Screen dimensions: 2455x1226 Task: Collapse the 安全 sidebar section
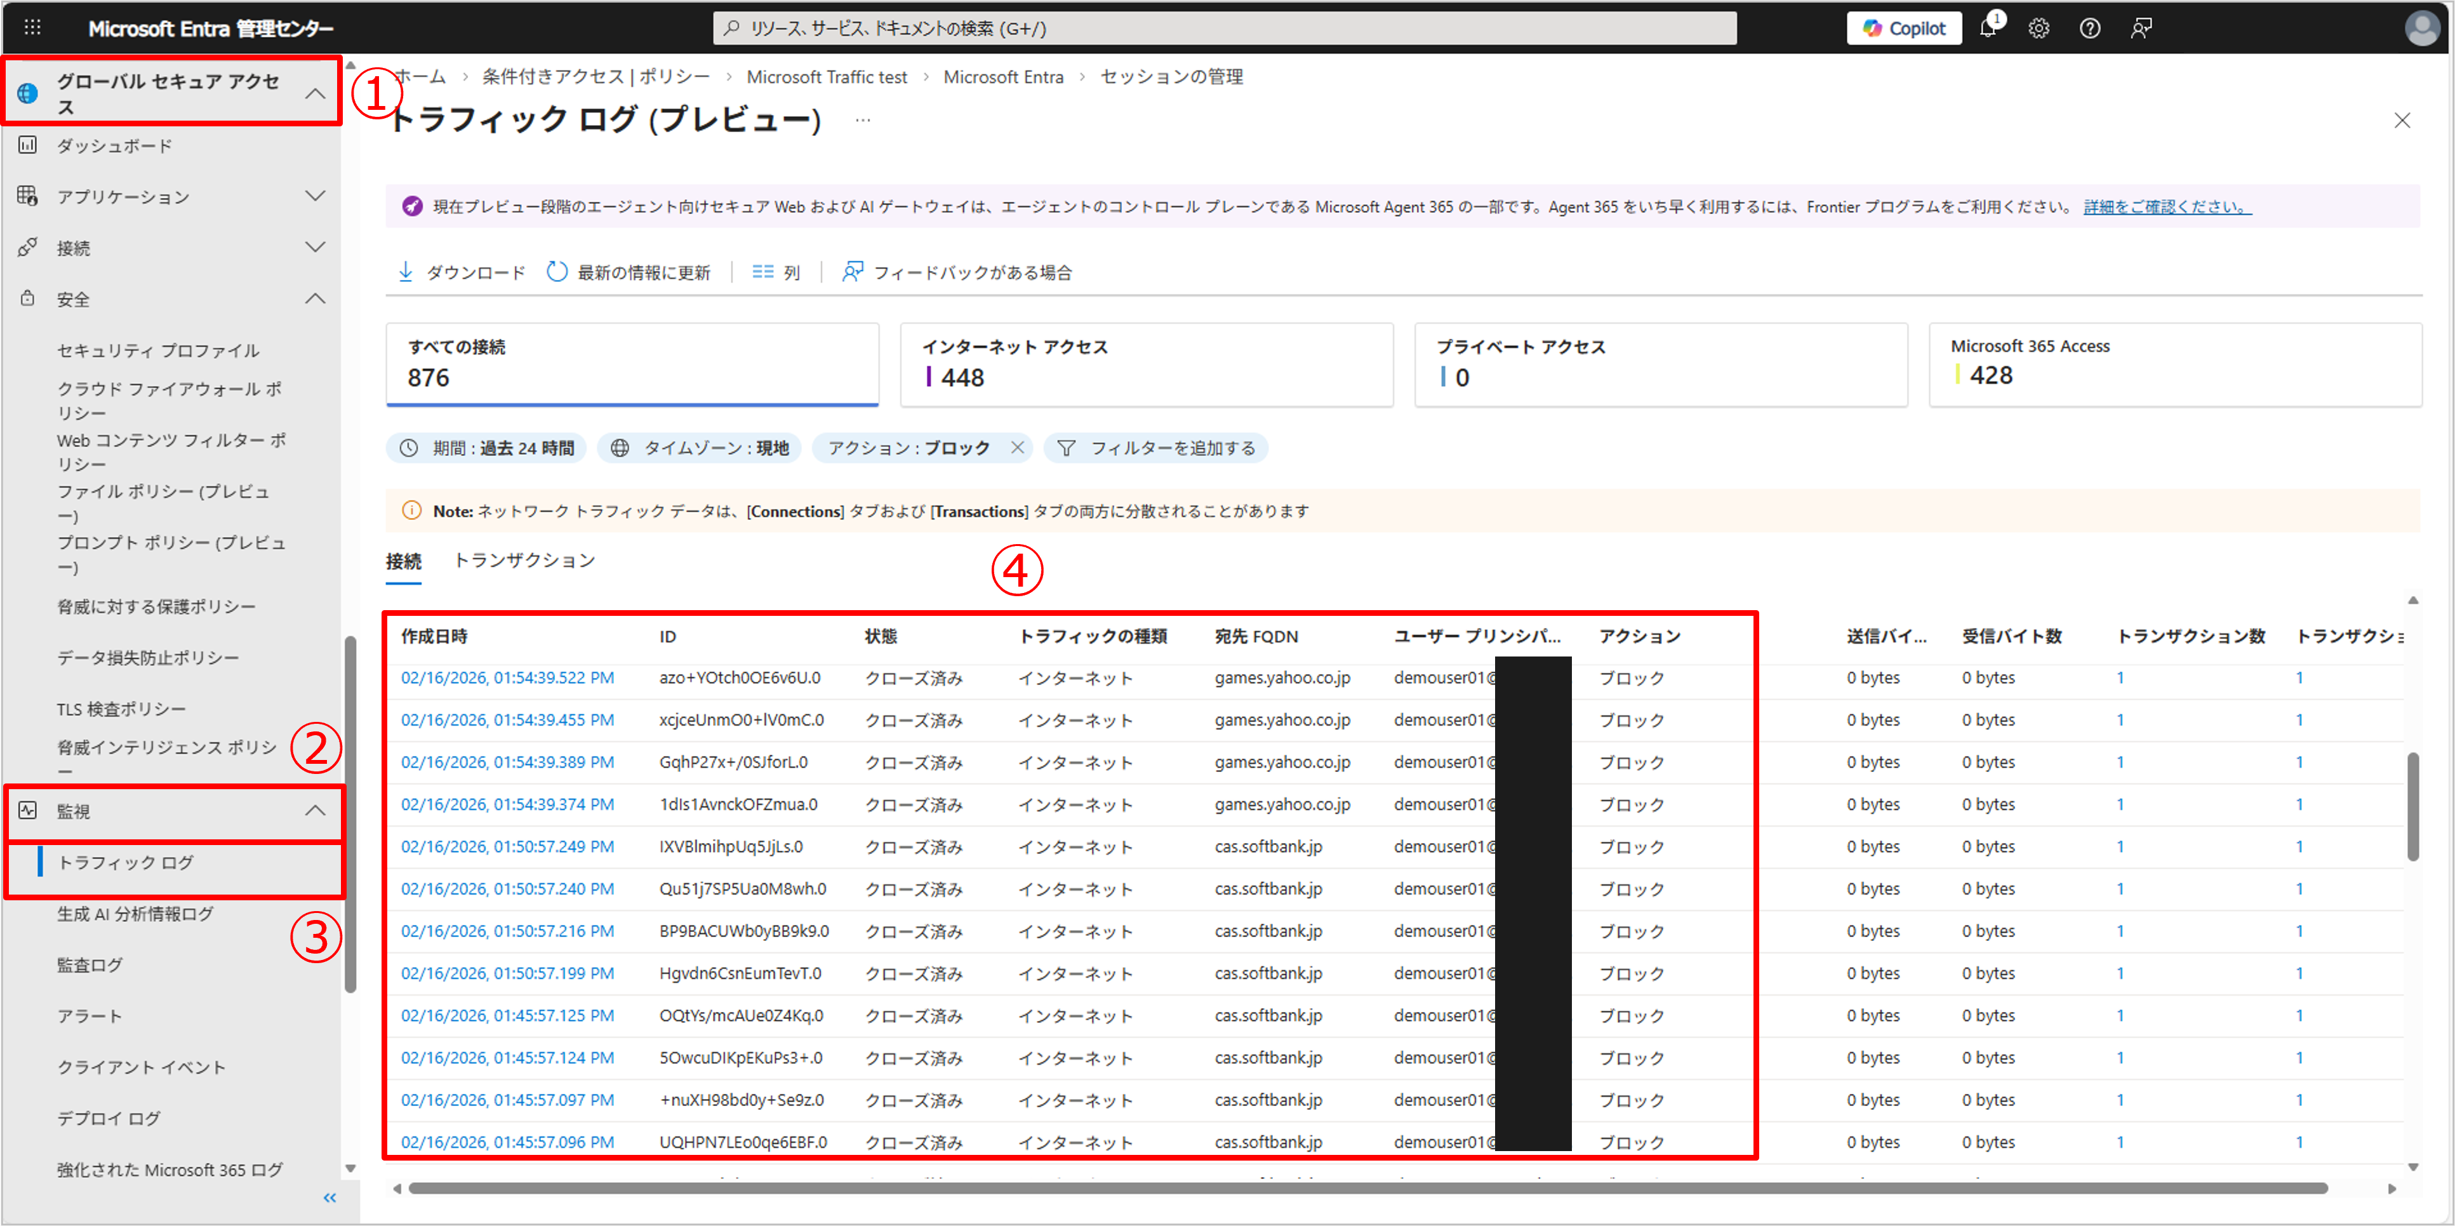point(314,299)
